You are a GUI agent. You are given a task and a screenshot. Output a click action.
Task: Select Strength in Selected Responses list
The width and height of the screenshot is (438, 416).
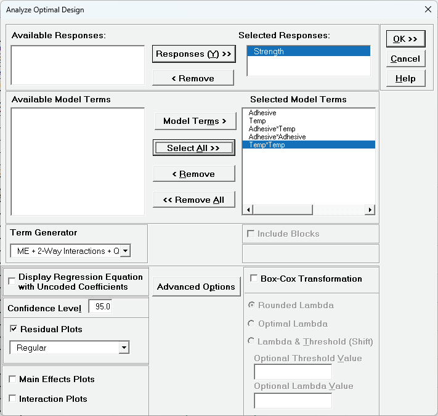269,52
